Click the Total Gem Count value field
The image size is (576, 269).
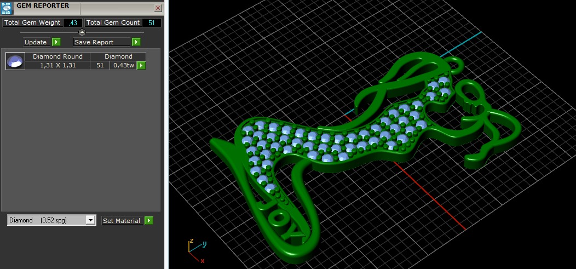click(151, 23)
